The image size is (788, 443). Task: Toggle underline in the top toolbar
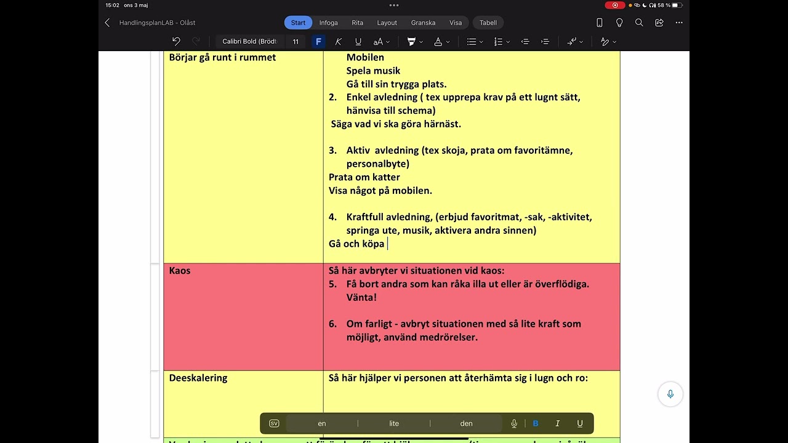tap(358, 41)
